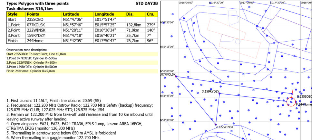
Task: Click the Crs. column header
Action: click(151, 14)
